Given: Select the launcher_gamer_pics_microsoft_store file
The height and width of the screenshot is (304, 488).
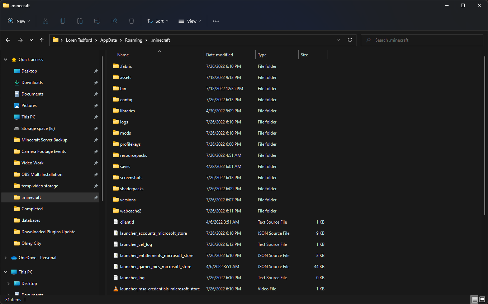Looking at the screenshot, I should tap(219, 266).
